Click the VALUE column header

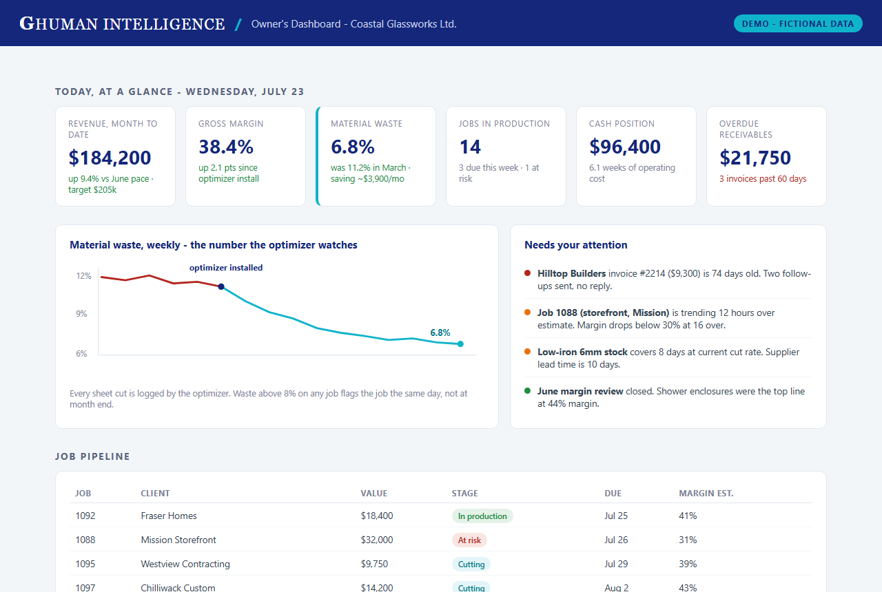pyautogui.click(x=374, y=494)
